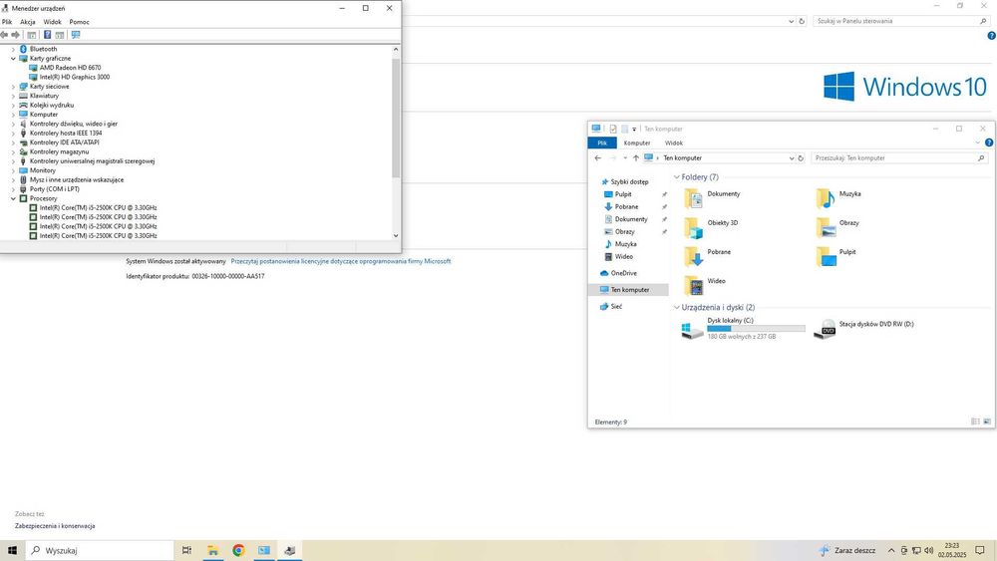Expand Kontrolery IDE ATA/ATAPI node

click(13, 142)
